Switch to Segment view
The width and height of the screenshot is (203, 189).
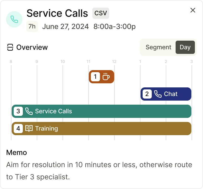click(158, 47)
